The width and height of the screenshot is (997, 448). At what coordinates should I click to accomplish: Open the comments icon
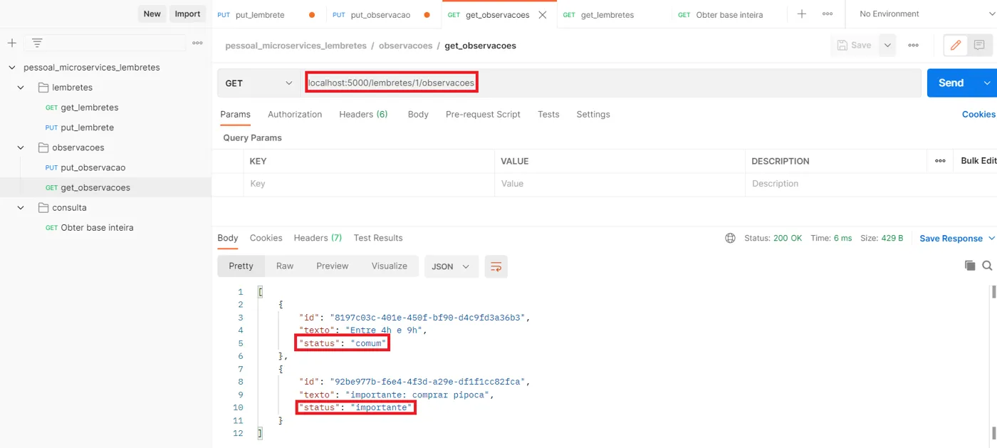979,45
